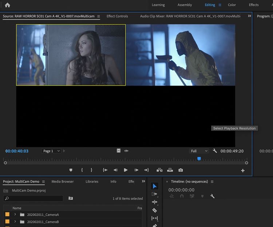273x227 pixels.
Task: Export Frame camera icon
Action: coord(181,170)
